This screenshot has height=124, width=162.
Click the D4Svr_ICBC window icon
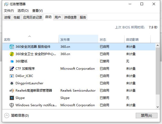[x=12, y=76]
